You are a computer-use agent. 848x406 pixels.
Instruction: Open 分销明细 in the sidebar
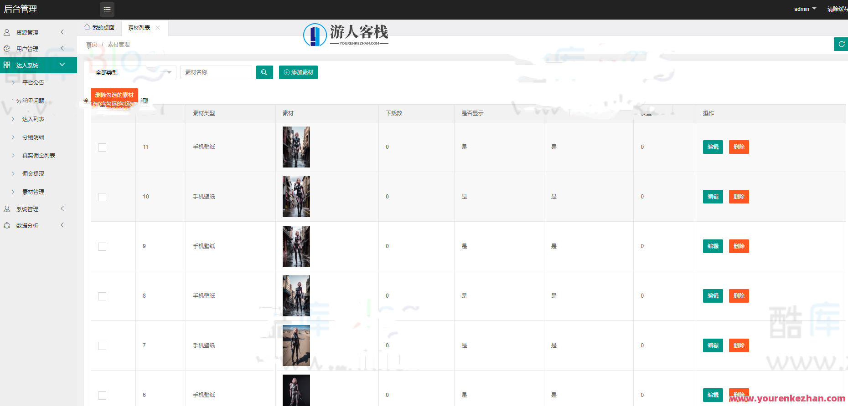point(33,137)
